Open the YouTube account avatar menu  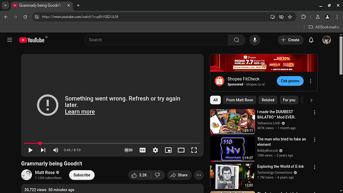[x=327, y=40]
